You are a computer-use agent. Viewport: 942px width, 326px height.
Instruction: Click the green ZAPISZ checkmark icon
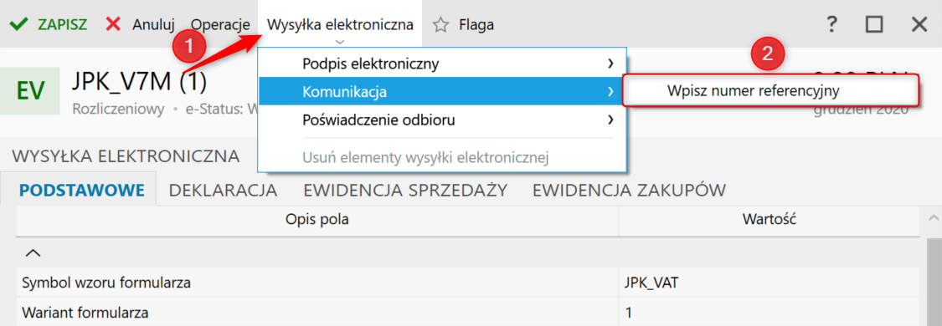coord(19,24)
